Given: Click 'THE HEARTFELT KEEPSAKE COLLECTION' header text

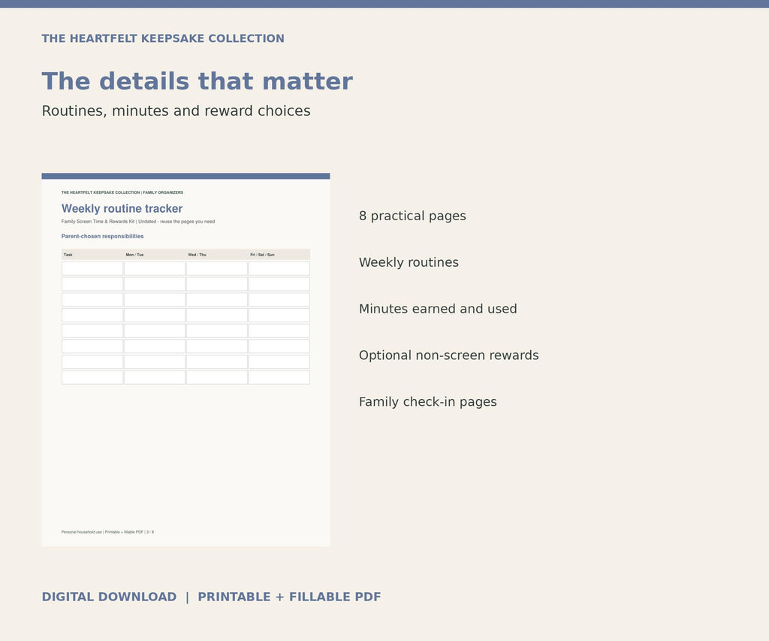Looking at the screenshot, I should 163,38.
